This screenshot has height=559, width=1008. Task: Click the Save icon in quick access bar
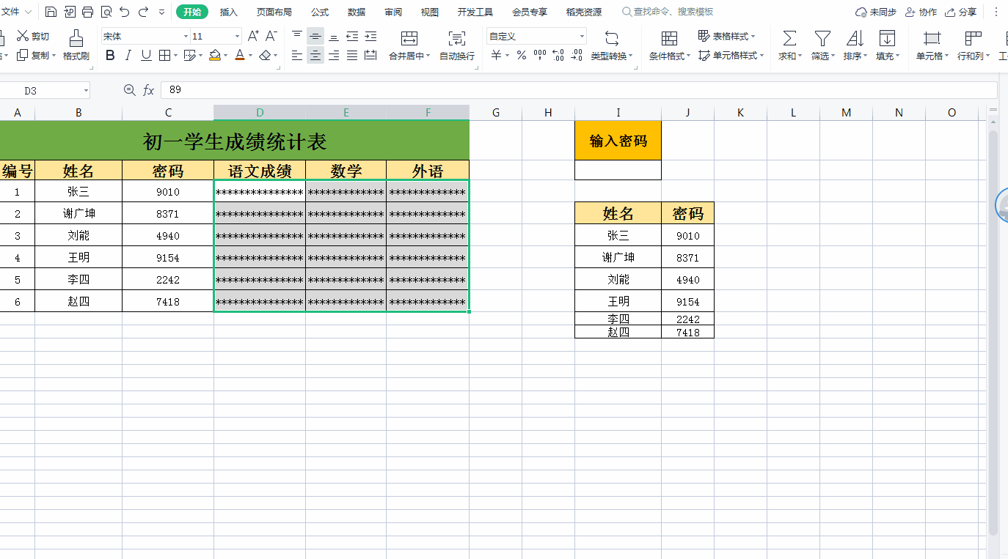pyautogui.click(x=51, y=12)
